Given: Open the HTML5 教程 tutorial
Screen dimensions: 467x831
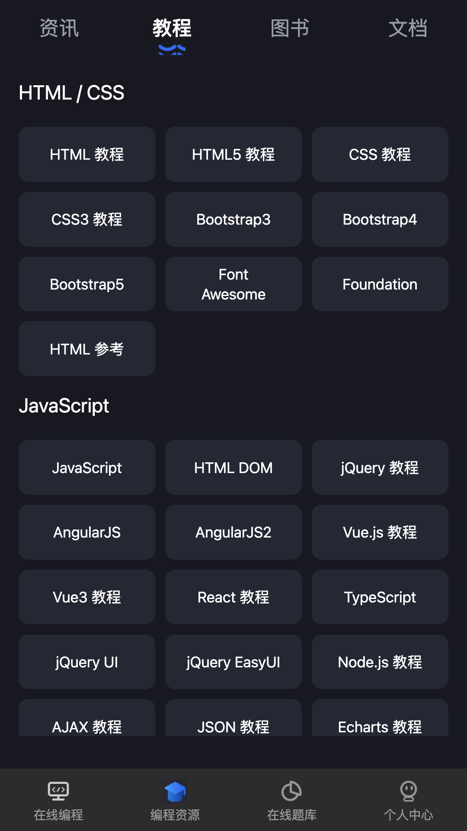Looking at the screenshot, I should pos(233,155).
